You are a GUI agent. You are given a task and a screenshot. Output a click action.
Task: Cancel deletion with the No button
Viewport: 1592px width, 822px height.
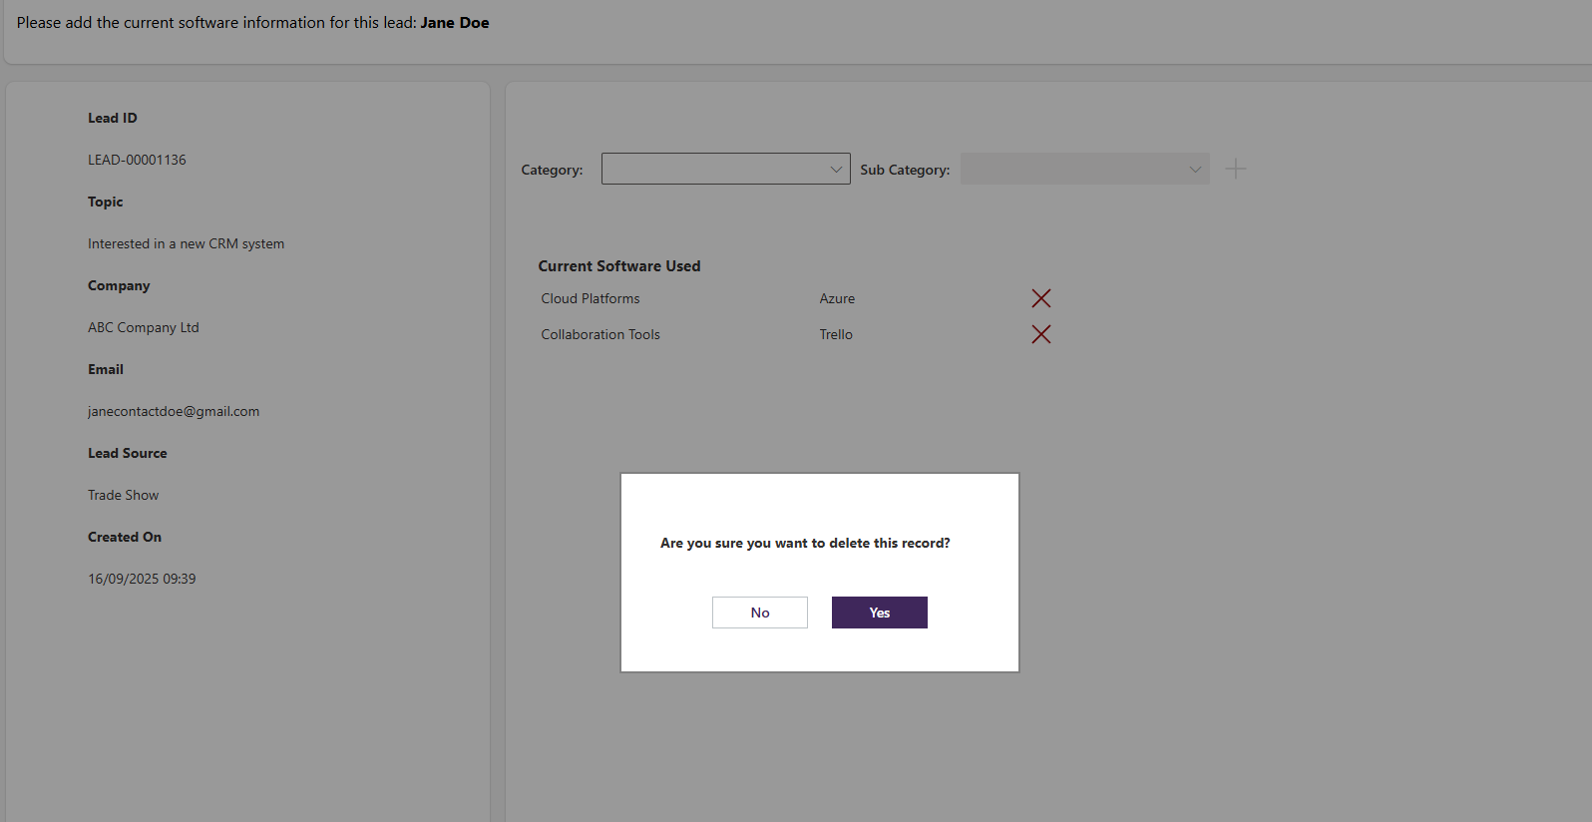[759, 613]
